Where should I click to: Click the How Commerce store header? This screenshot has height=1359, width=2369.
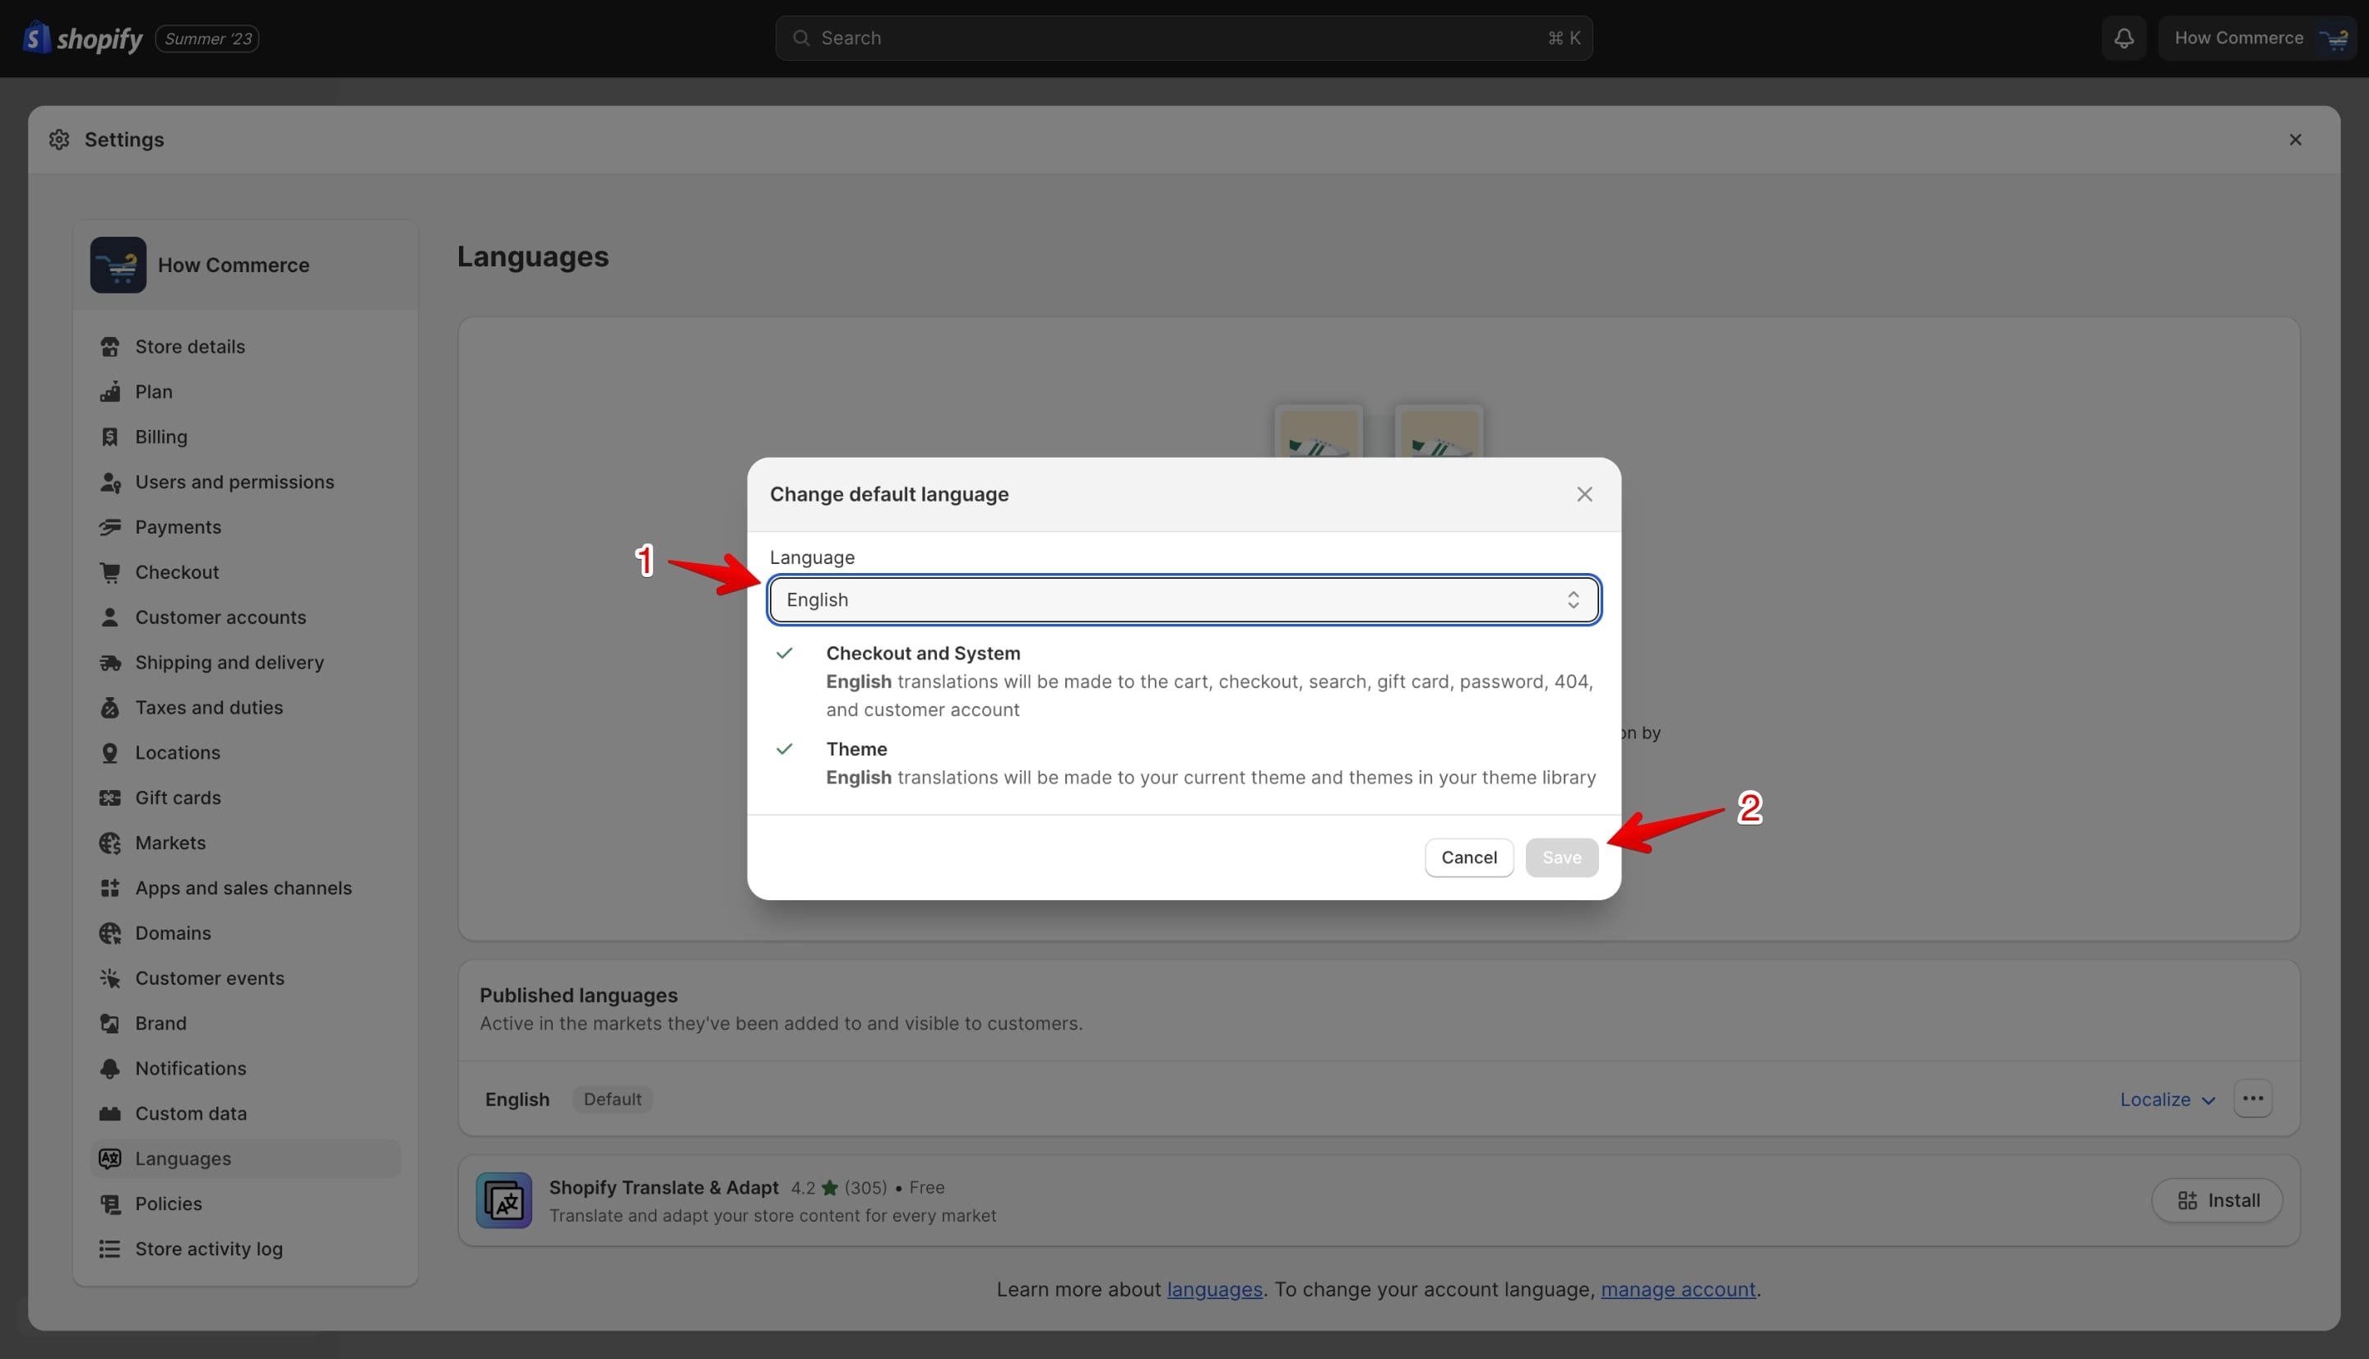pyautogui.click(x=246, y=265)
